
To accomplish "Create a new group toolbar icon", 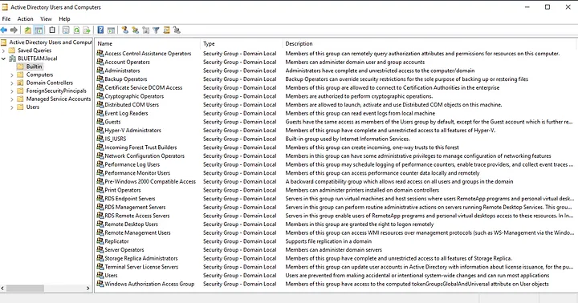I will tap(136, 30).
